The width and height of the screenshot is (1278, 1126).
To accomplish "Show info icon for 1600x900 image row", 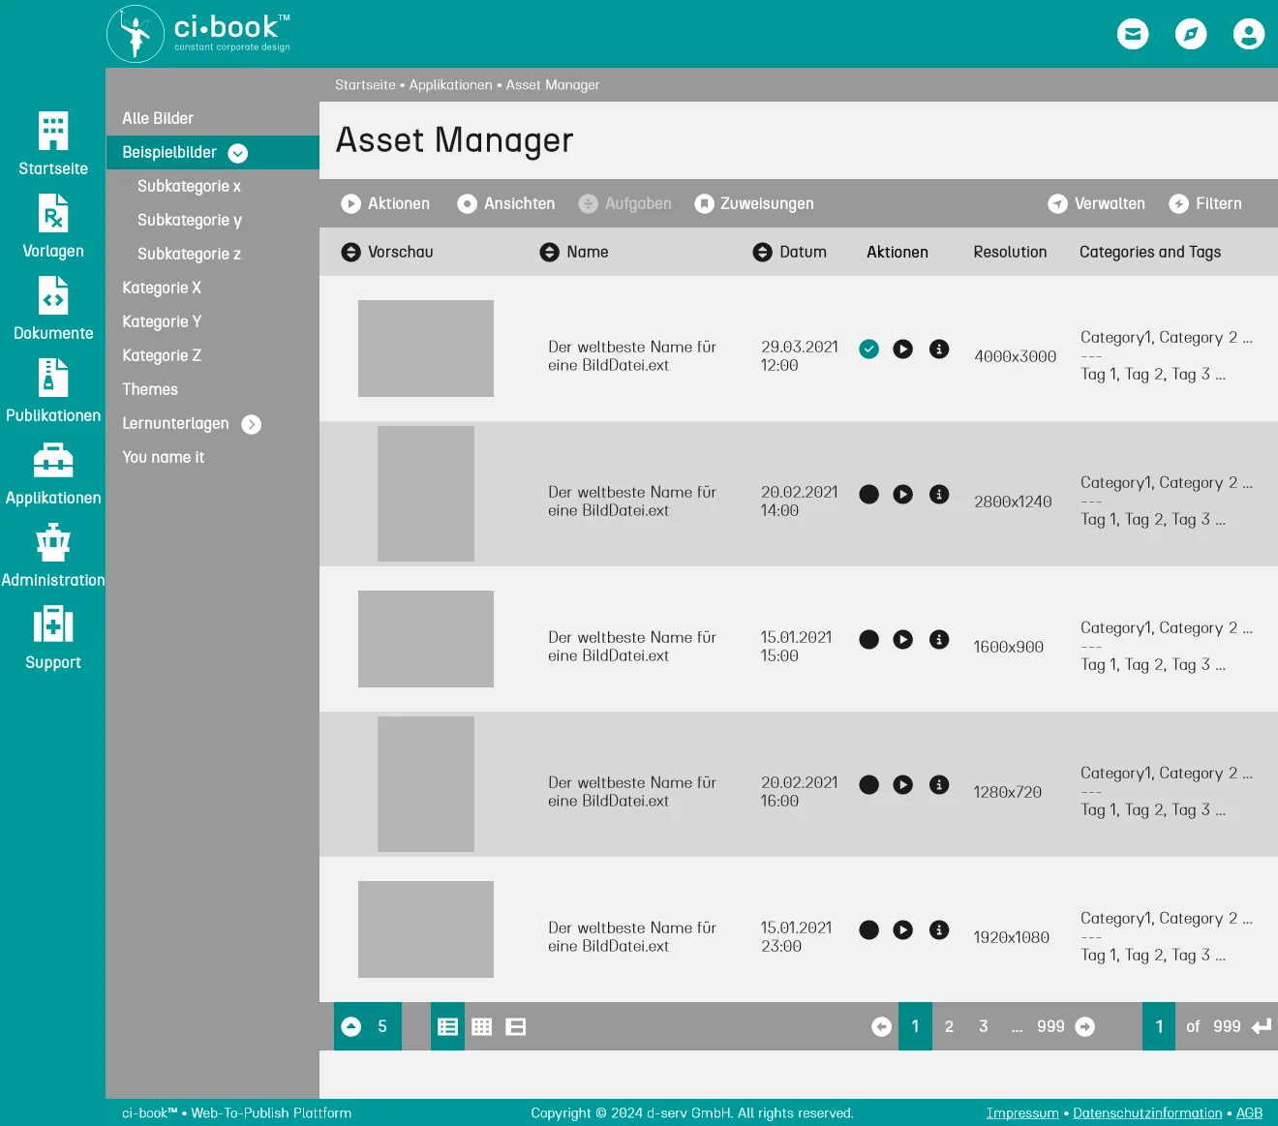I will [x=939, y=639].
